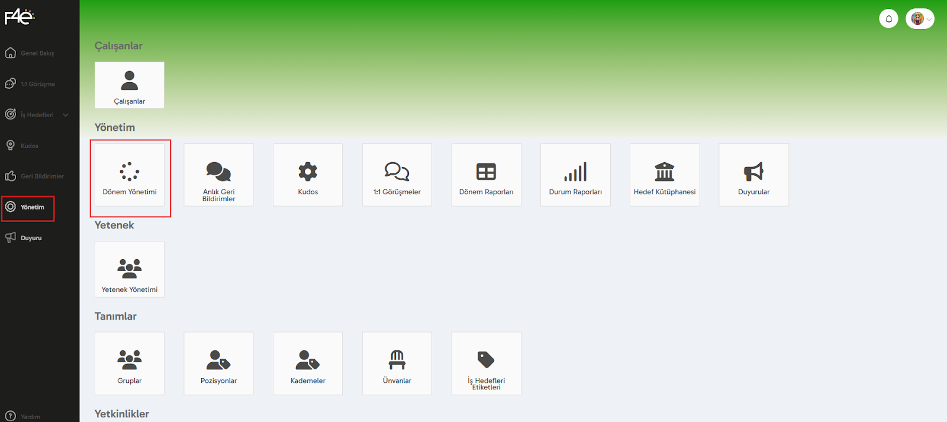Open the Pozisyonlar tile
This screenshot has height=422, width=947.
tap(218, 363)
